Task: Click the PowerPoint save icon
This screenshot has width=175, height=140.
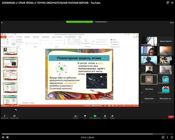Action: (5, 34)
